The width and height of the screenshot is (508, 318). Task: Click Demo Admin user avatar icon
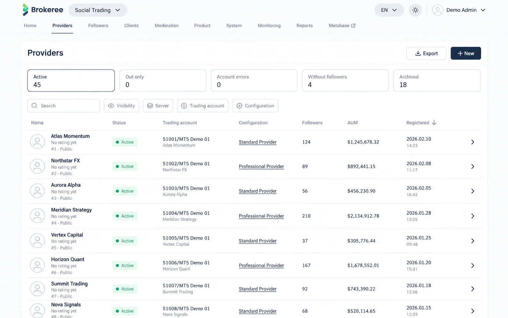[438, 10]
